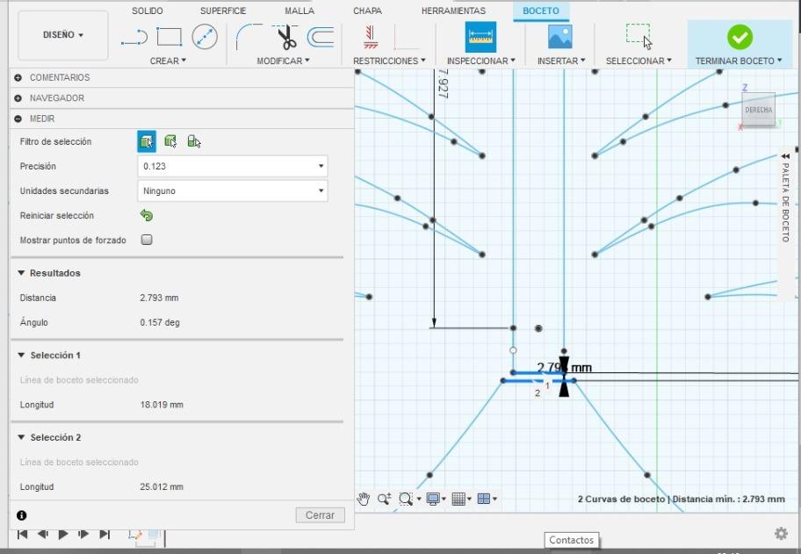Select the Circle sketch tool
This screenshot has height=554, width=801.
205,37
